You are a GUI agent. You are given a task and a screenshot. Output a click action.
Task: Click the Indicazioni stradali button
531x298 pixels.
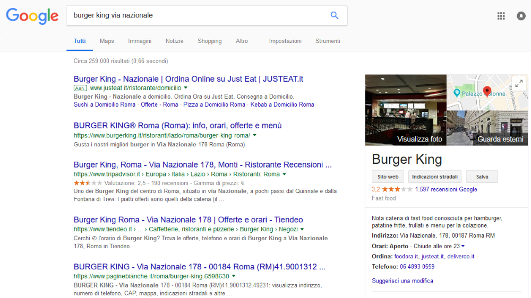coord(435,177)
